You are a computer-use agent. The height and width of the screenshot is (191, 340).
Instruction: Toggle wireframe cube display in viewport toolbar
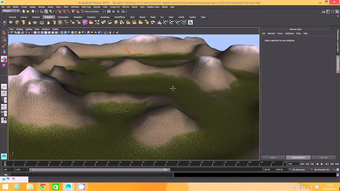62,33
